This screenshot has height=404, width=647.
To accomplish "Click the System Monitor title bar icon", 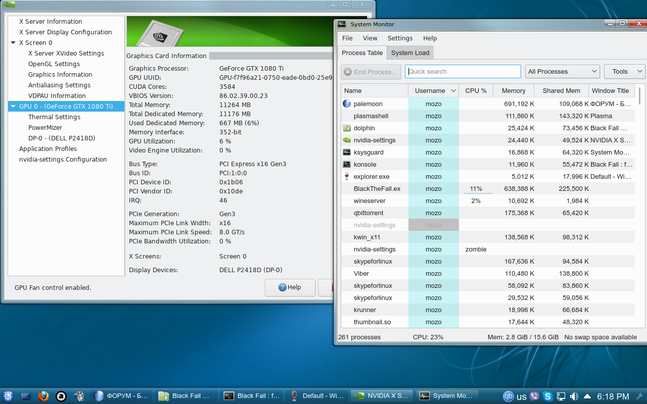I will [x=342, y=24].
